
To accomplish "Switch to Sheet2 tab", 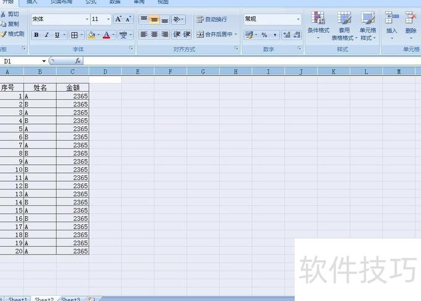I will pos(44,299).
